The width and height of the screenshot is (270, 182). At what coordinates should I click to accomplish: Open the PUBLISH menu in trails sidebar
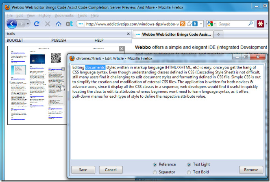(59, 41)
